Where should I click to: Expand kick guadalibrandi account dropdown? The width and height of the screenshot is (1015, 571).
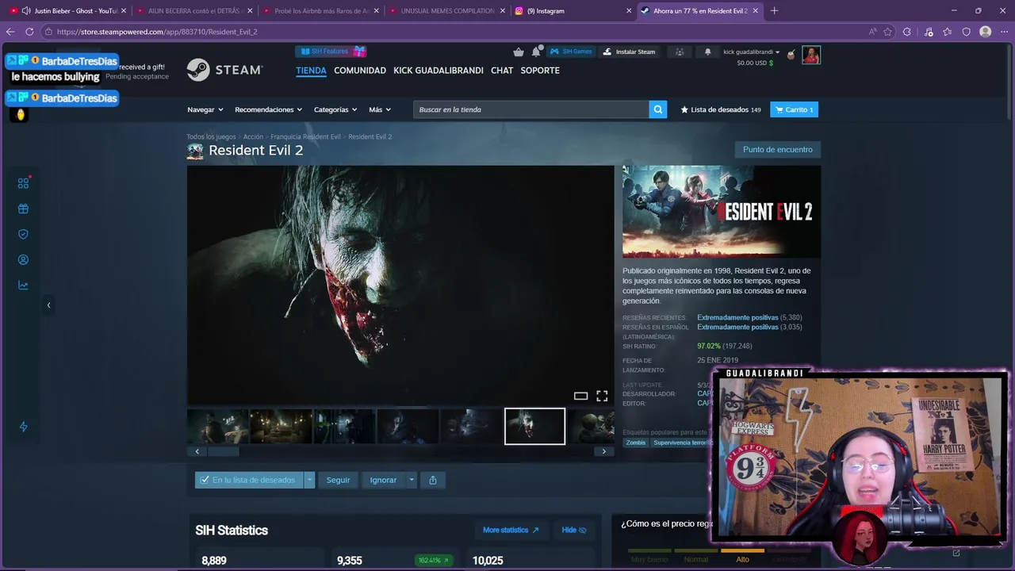pos(751,52)
